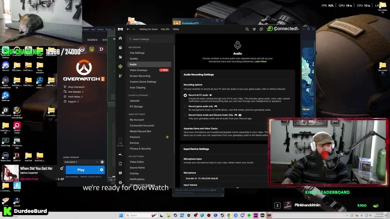Open Quality settings
390x219 pixels.
134,59
